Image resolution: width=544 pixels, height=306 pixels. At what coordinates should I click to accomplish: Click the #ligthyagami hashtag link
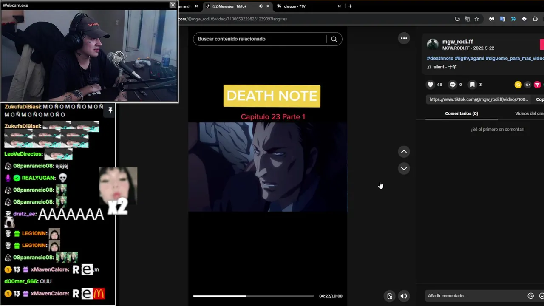tap(469, 58)
